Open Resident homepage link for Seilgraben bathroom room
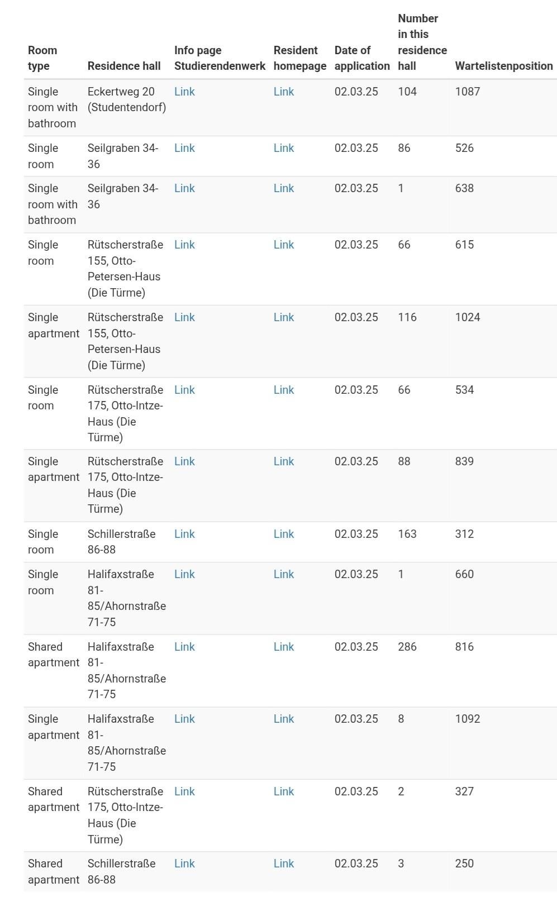Screen dimensions: 557x897 click(284, 188)
